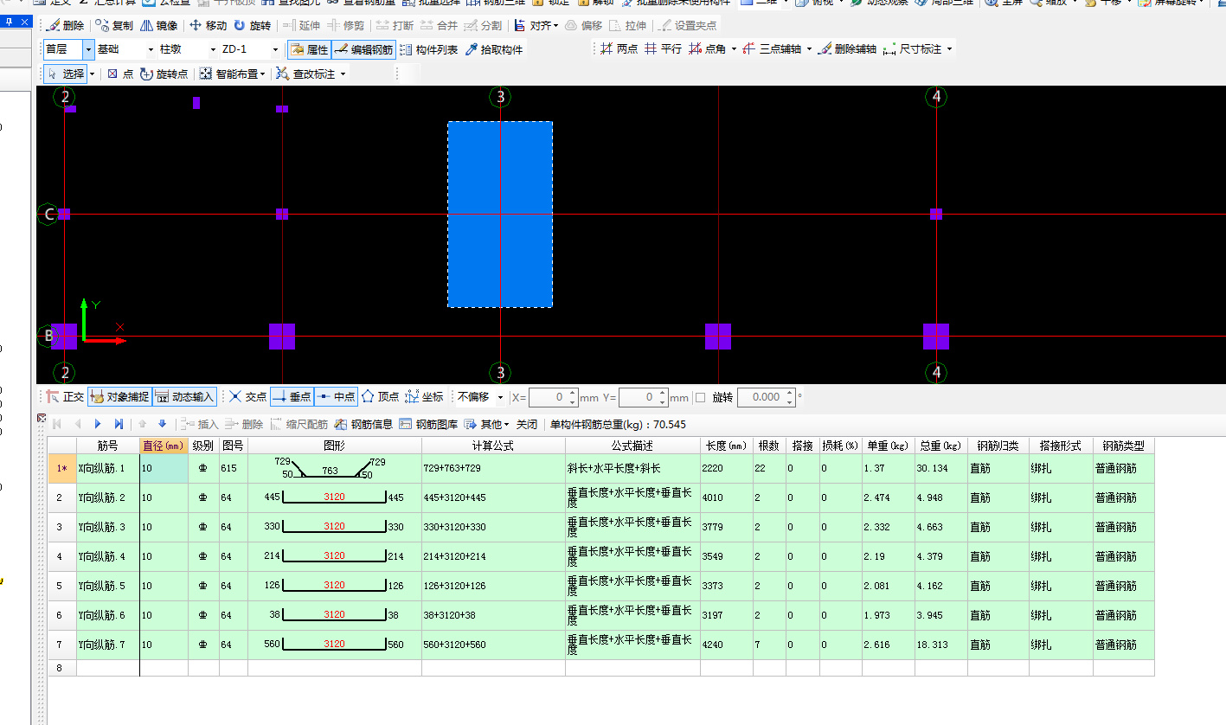Activate the 移动 (move) tool
This screenshot has width=1226, height=725.
208,26
